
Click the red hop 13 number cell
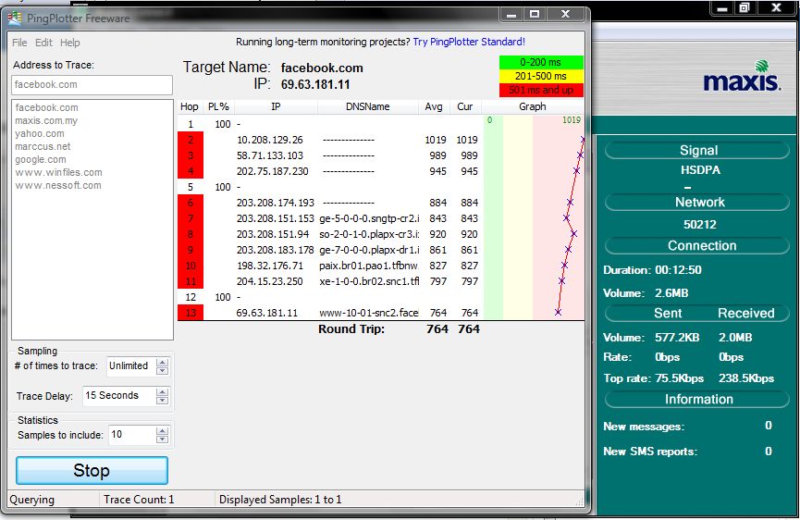[x=191, y=313]
